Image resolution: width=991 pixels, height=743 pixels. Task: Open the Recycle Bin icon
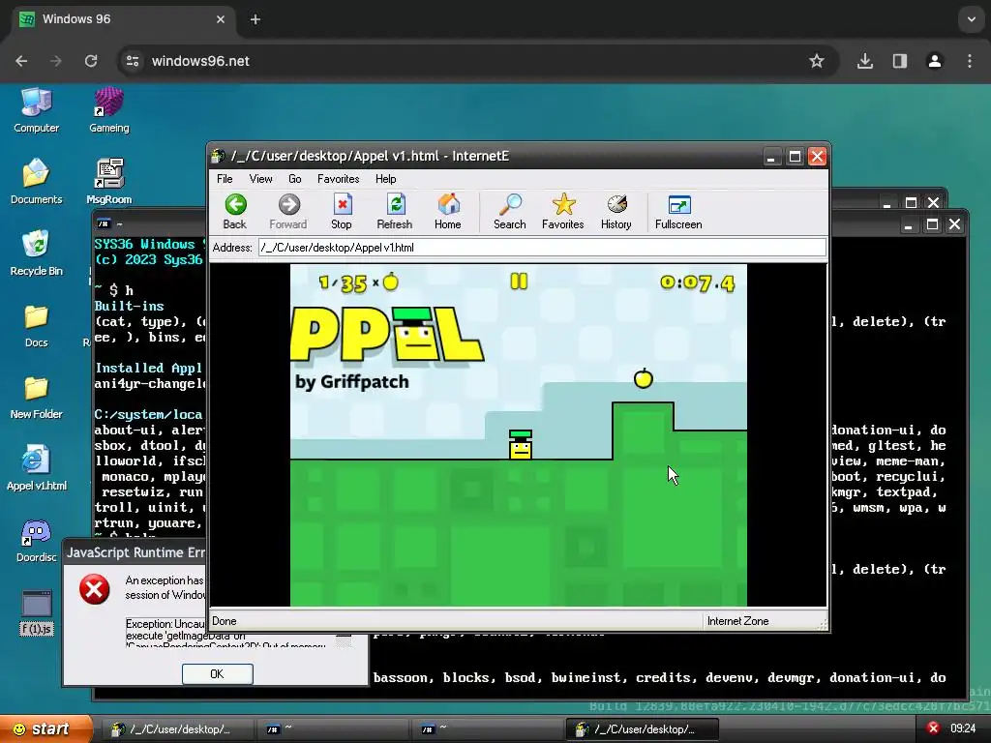[x=37, y=253]
